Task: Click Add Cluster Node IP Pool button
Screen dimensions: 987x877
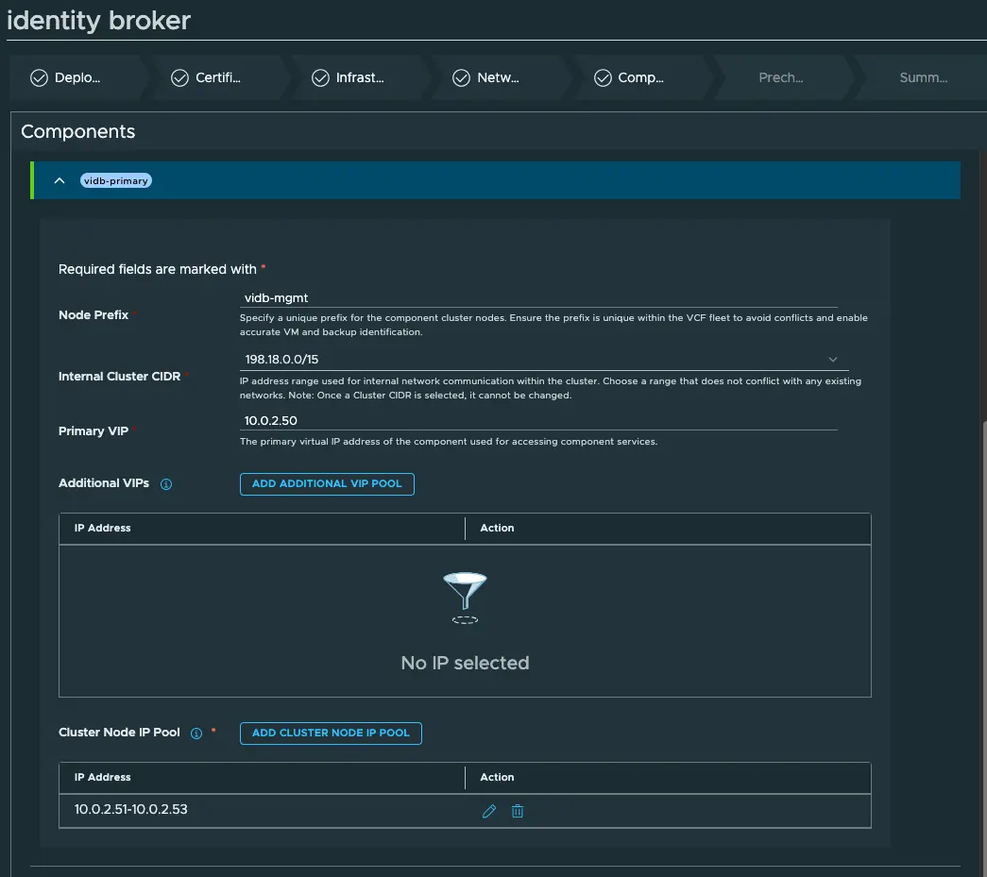Action: pos(331,734)
